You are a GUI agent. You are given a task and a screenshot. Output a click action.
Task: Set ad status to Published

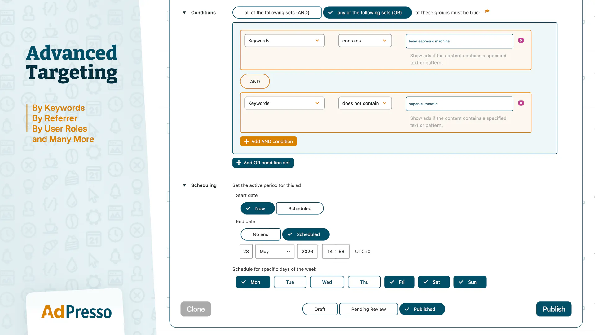click(x=422, y=309)
